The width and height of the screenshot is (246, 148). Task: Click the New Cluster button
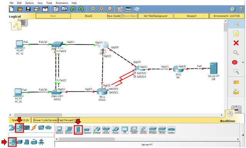click(114, 16)
